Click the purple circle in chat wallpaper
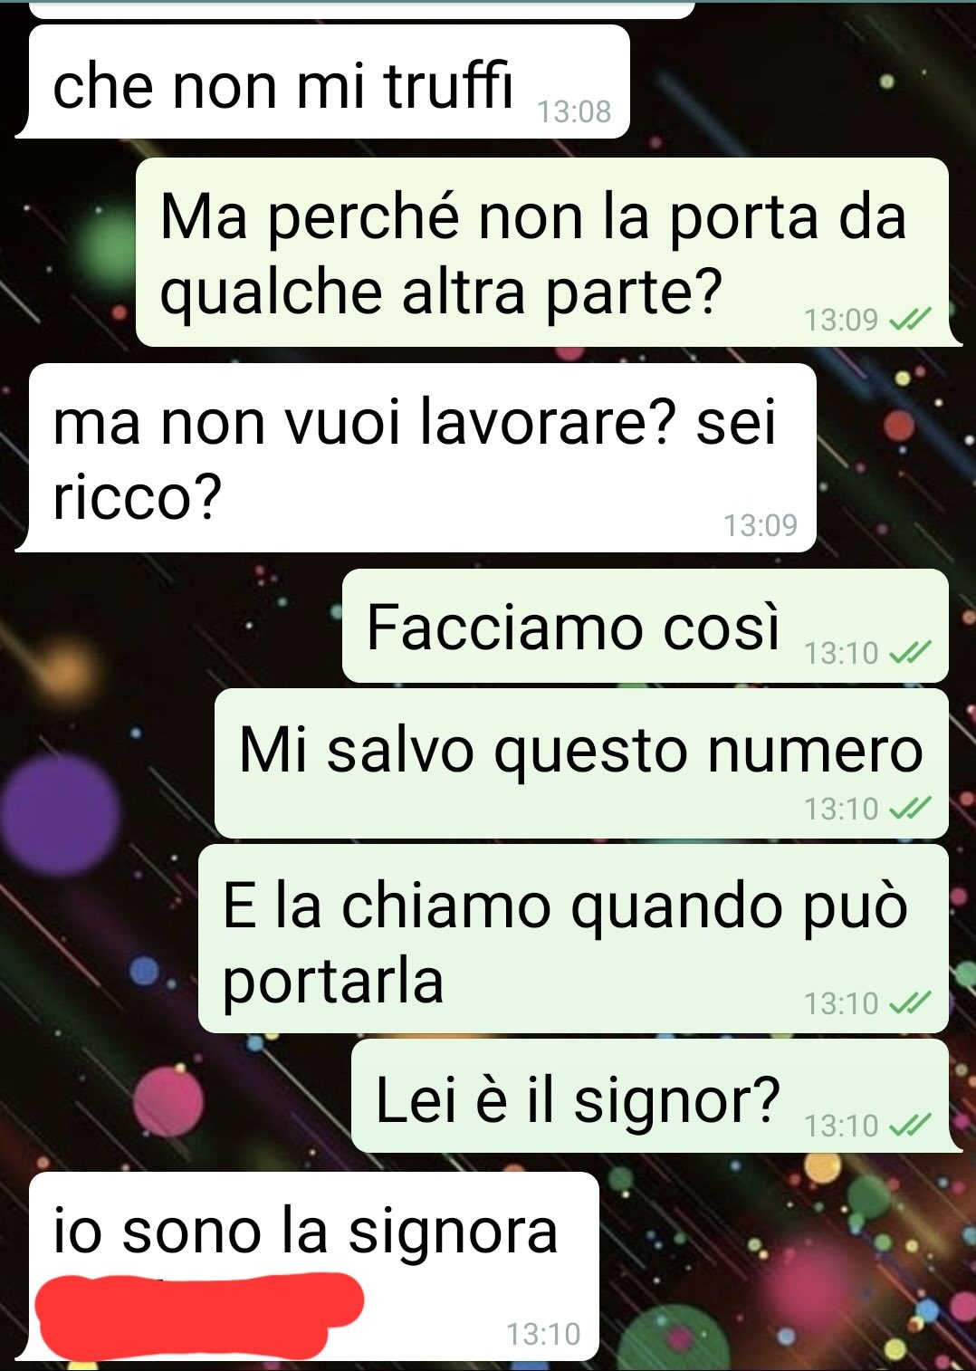This screenshot has height=1371, width=976. click(60, 815)
